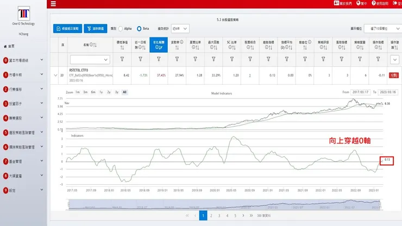Click the filter funnel under the highlighted blue column
This screenshot has height=226, width=402.
pos(159,59)
